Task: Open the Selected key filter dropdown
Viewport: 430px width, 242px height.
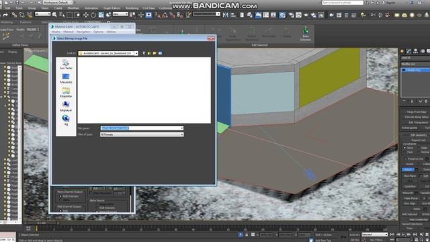Action: click(374, 235)
